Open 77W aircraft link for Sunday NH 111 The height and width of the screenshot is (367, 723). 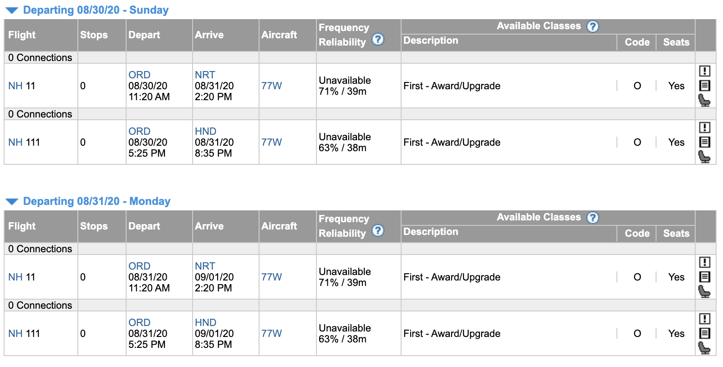click(271, 142)
